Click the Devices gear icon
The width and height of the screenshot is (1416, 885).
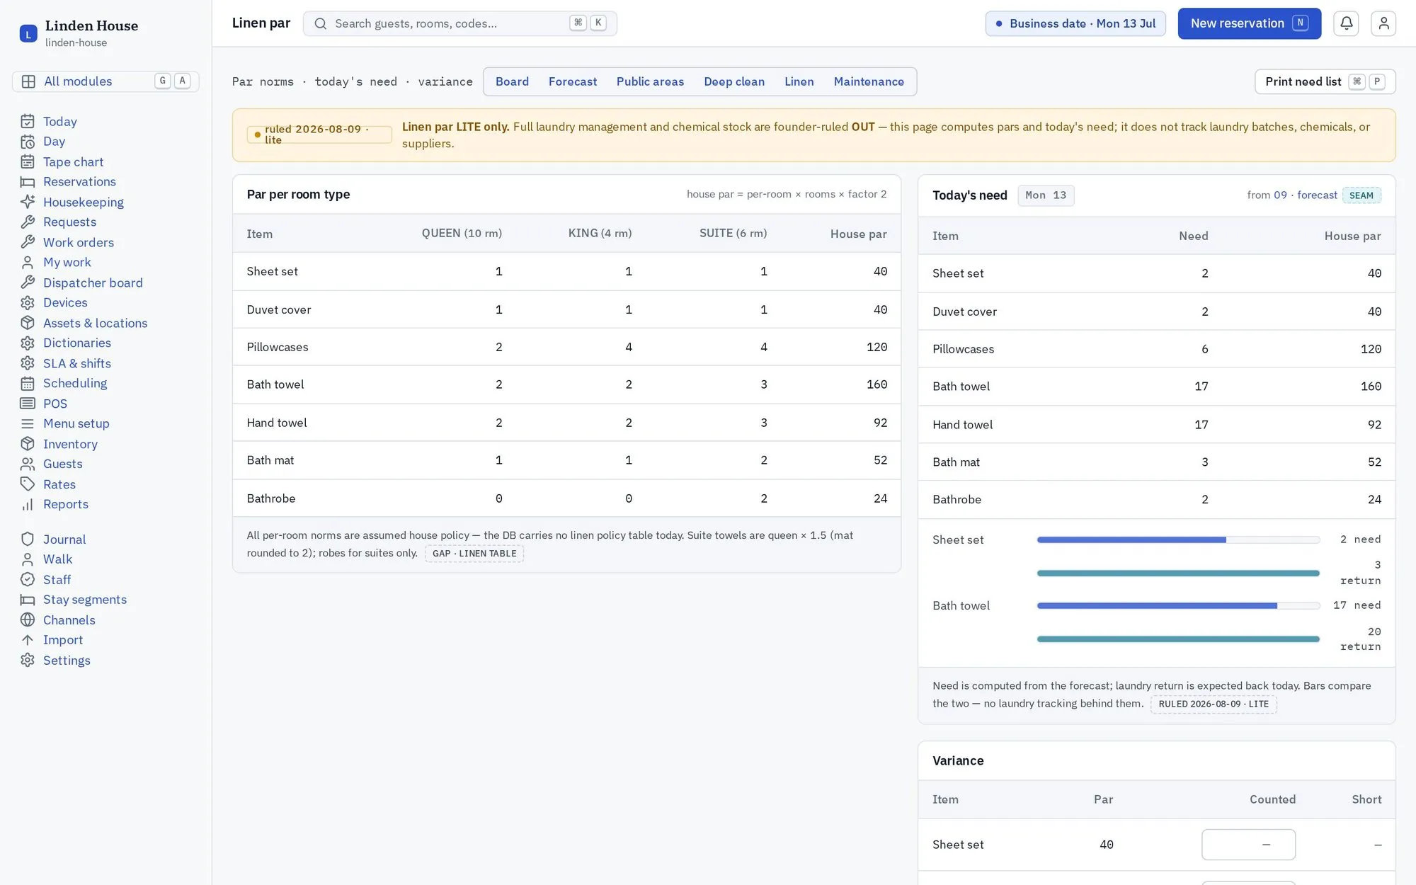click(28, 302)
